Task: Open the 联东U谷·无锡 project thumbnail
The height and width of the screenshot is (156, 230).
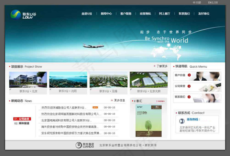Action: pos(109,80)
